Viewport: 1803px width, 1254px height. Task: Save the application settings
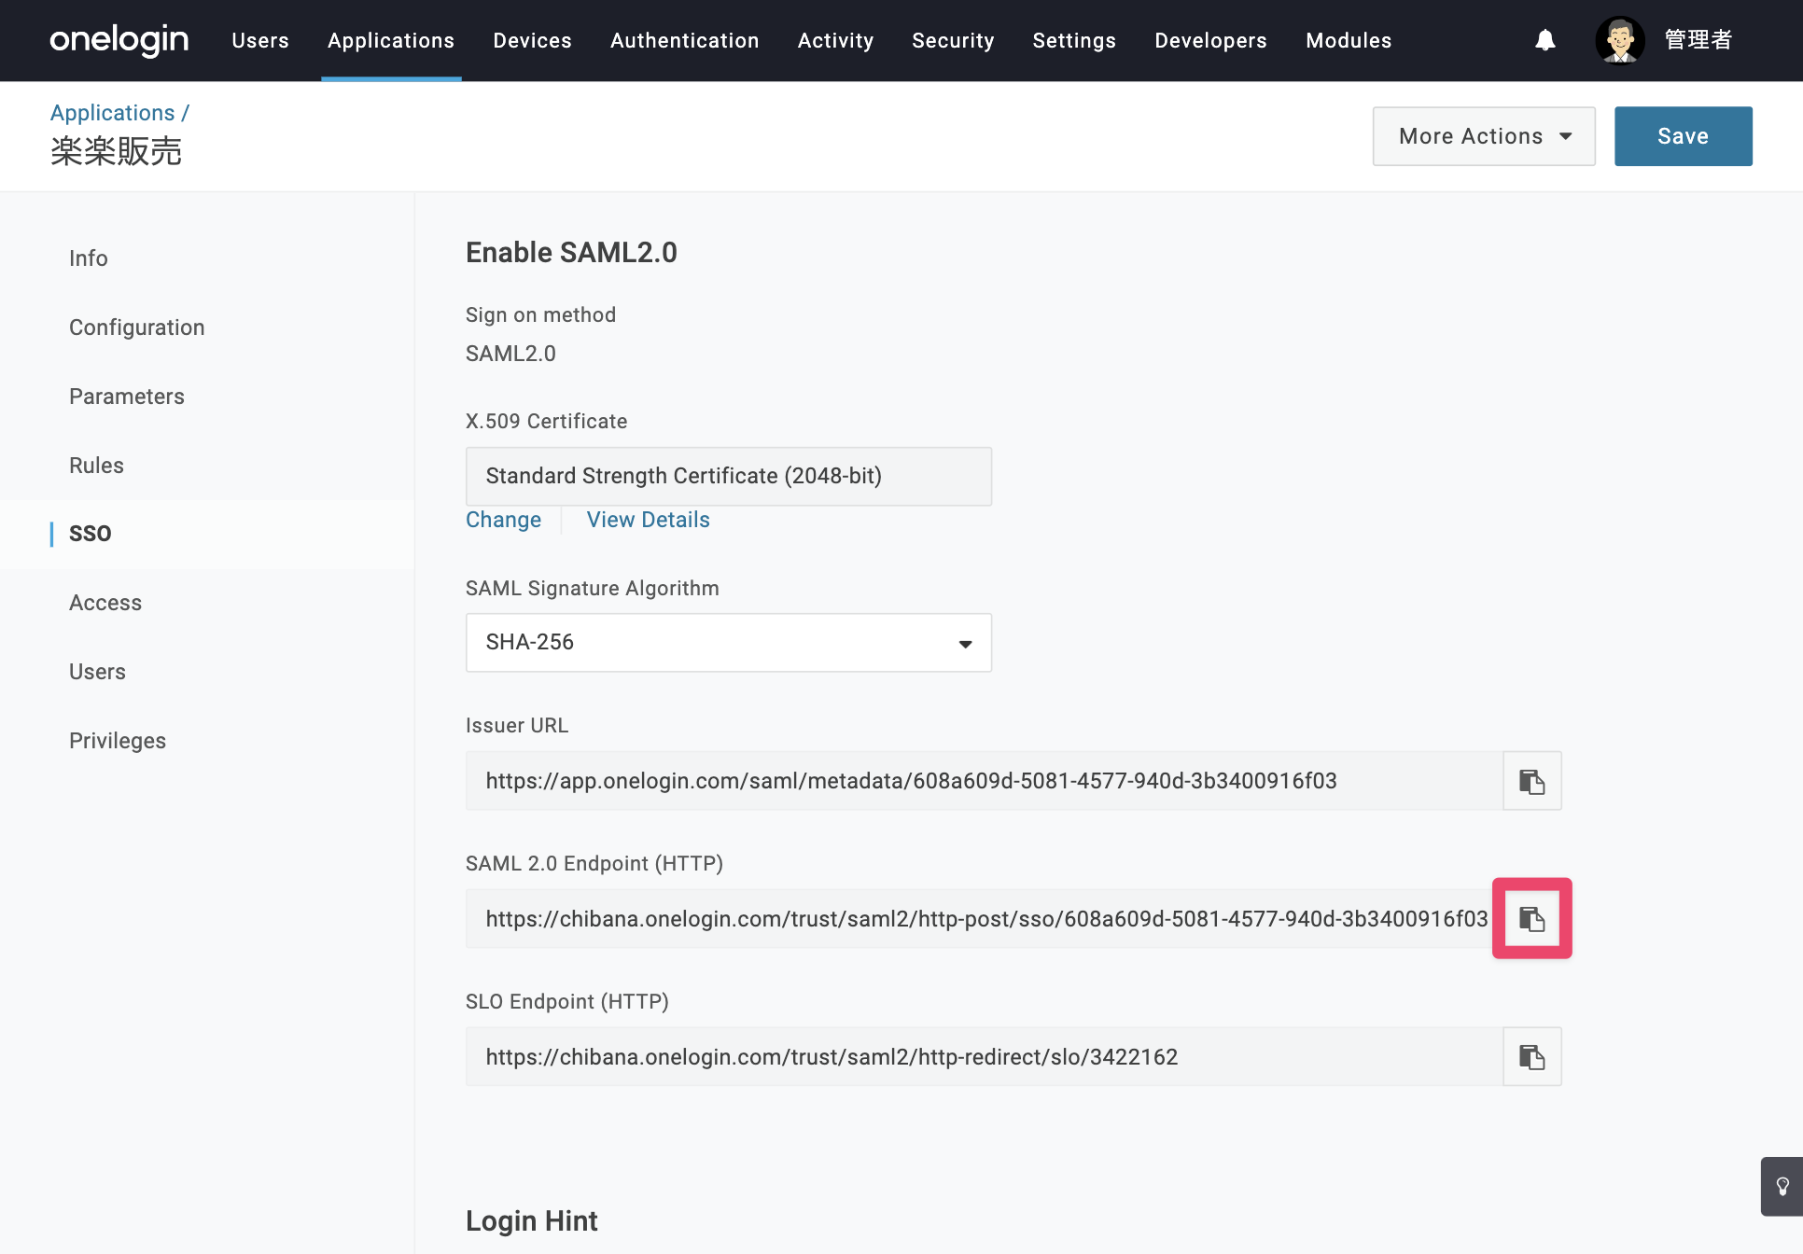pyautogui.click(x=1683, y=136)
